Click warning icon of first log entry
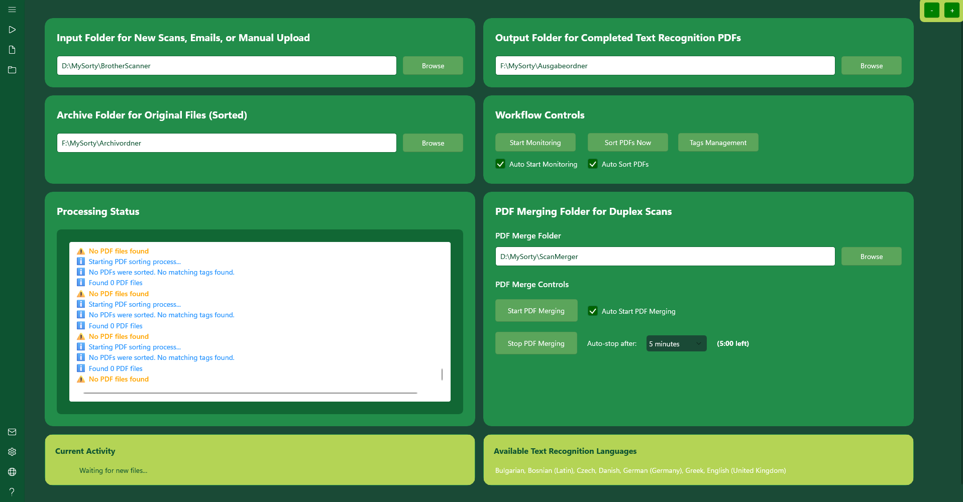The image size is (963, 502). coord(80,251)
